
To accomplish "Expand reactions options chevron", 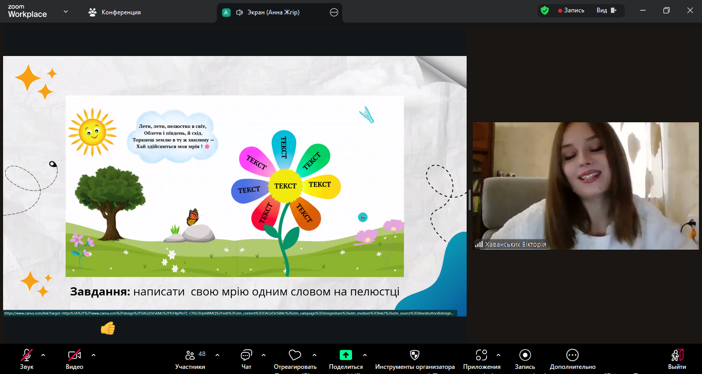I will 315,355.
